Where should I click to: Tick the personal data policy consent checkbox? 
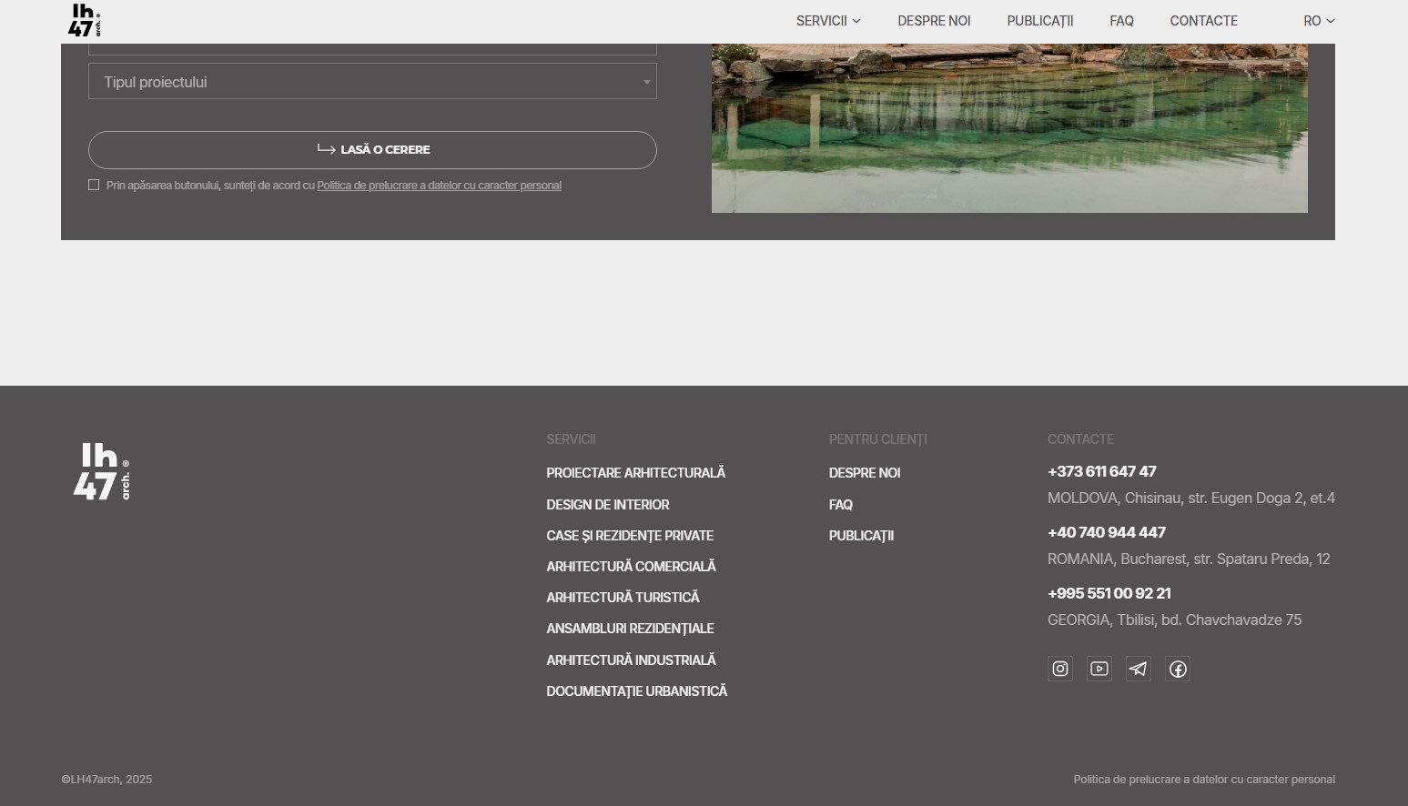[x=94, y=185]
